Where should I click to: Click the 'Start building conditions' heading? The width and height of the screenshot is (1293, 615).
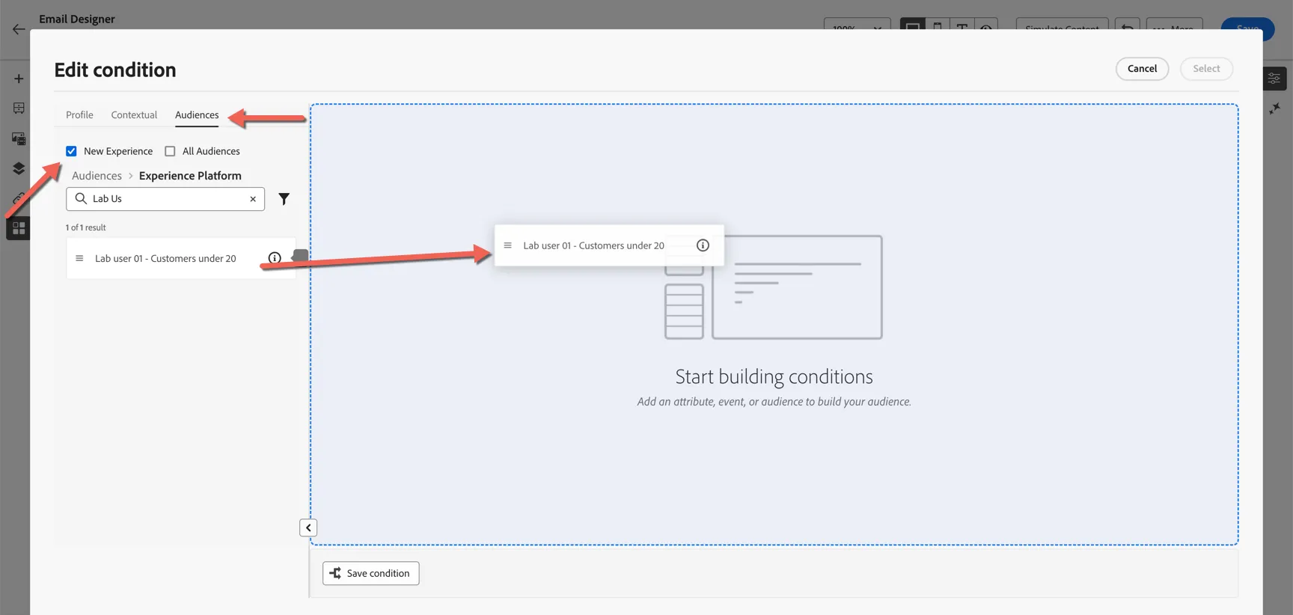(774, 376)
